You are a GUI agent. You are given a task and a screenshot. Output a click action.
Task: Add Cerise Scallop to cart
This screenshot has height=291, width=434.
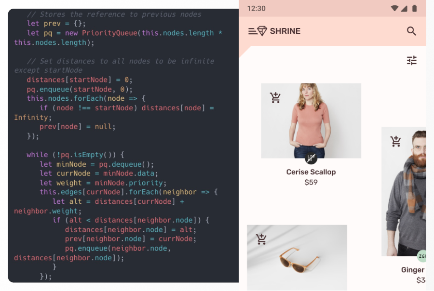click(x=275, y=98)
